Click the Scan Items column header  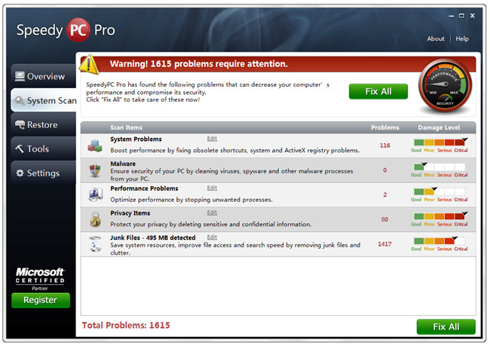pyautogui.click(x=126, y=127)
